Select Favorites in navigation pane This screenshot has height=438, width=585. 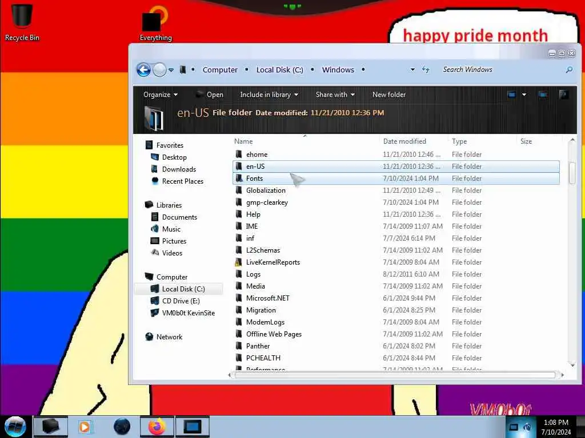[x=170, y=145]
